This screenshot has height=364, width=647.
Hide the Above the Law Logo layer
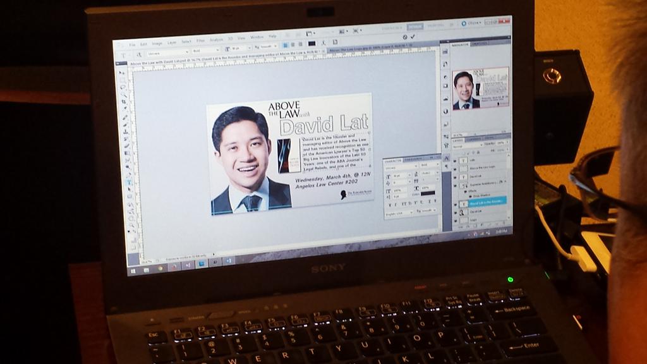[455, 169]
